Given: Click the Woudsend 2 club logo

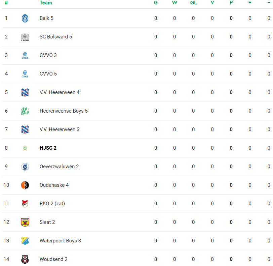Looking at the screenshot, I should 25,259.
